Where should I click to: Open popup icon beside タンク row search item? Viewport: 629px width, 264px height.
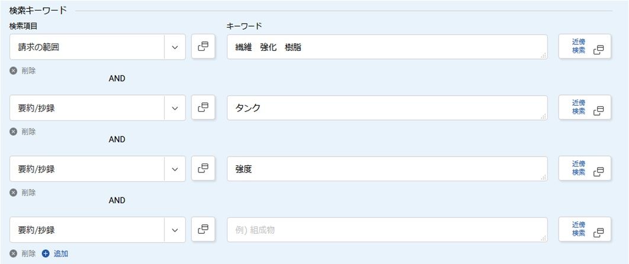tap(203, 107)
